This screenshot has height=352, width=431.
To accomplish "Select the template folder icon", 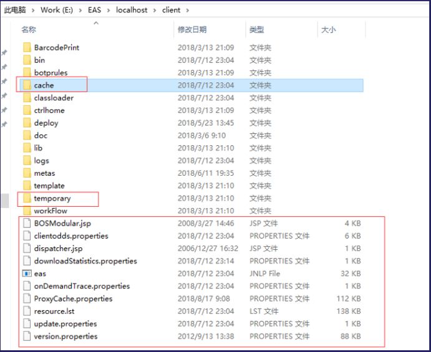I will (x=27, y=186).
